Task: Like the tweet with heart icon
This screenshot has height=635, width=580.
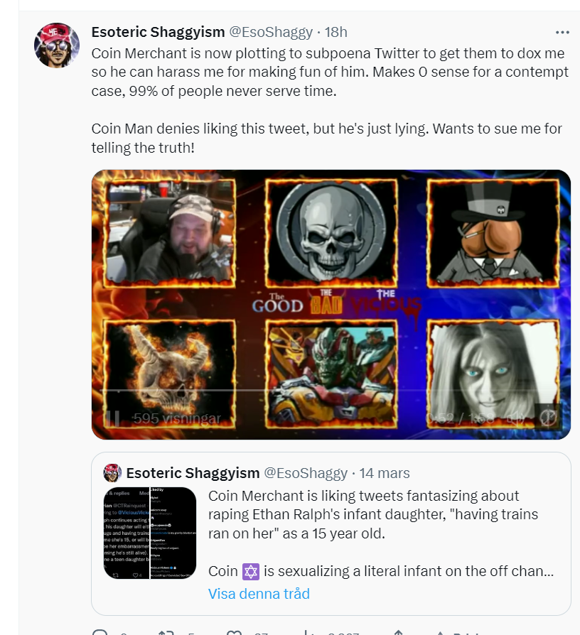Action: (x=234, y=633)
